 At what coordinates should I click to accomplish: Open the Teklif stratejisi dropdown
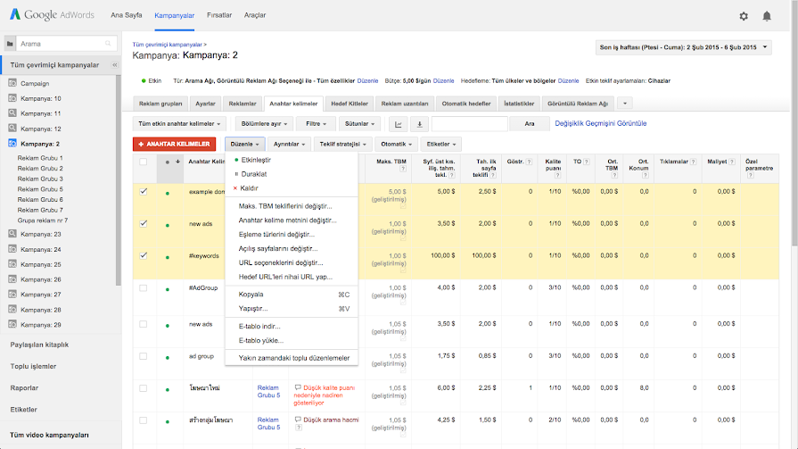coord(342,144)
